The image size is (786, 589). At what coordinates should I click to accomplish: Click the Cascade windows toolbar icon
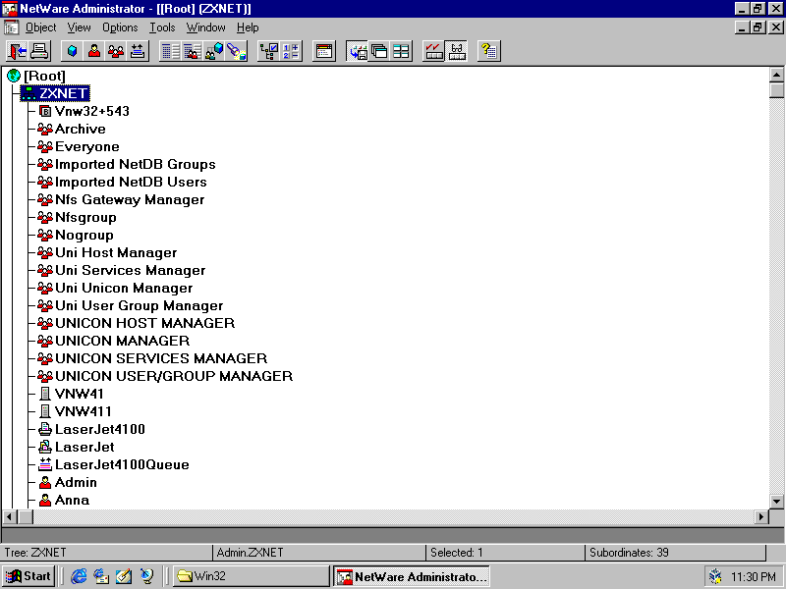click(x=379, y=51)
